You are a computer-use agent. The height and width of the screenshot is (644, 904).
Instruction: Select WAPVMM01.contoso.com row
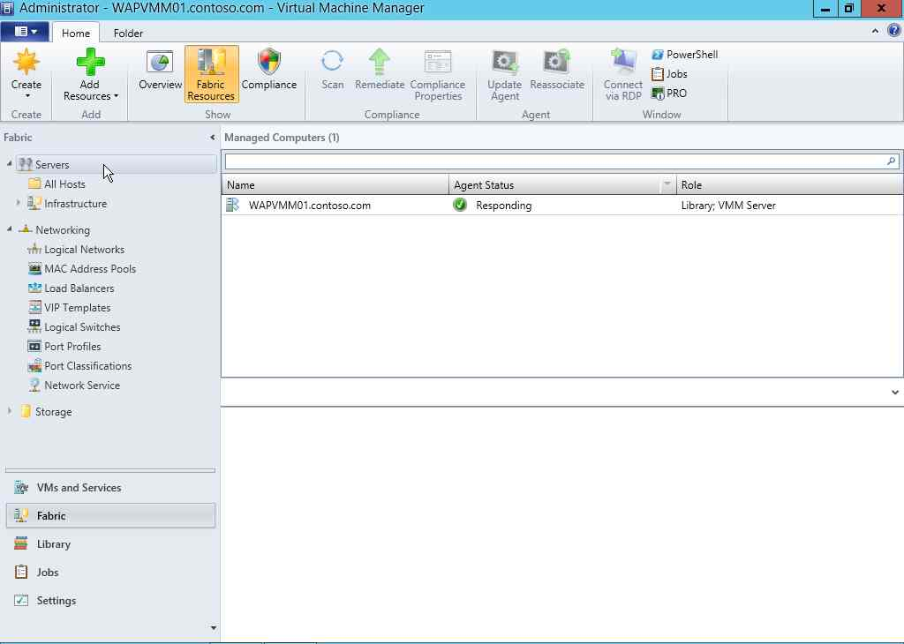tap(562, 206)
